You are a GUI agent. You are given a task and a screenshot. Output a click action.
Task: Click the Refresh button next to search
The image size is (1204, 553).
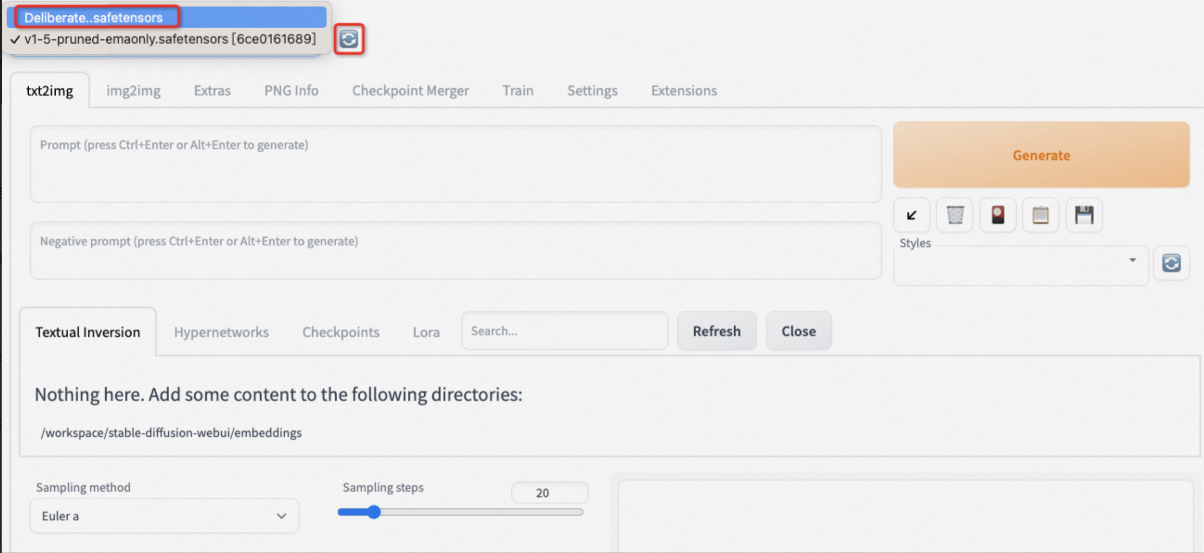pos(716,331)
